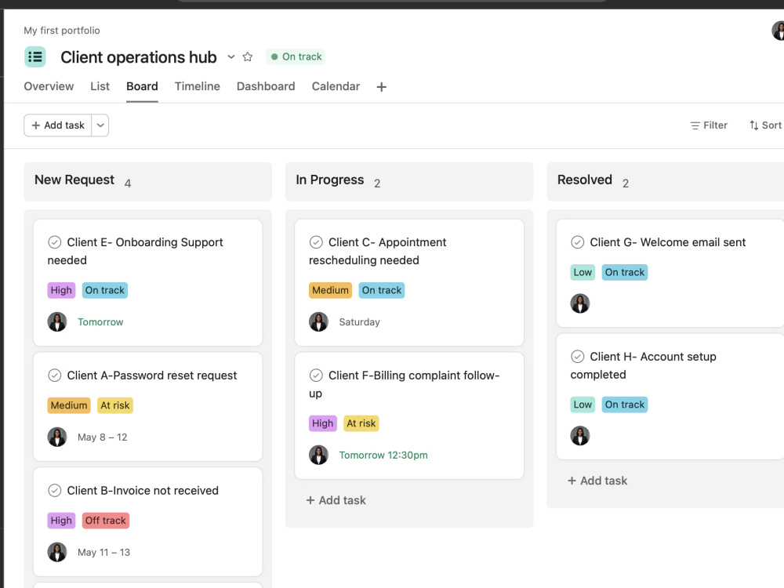This screenshot has width=784, height=588.
Task: Open Client A-Password reset request card title
Action: [x=152, y=376]
